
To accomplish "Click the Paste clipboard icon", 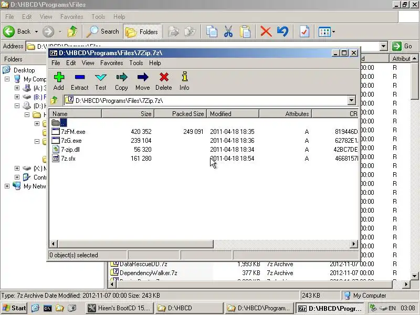I will [x=245, y=31].
